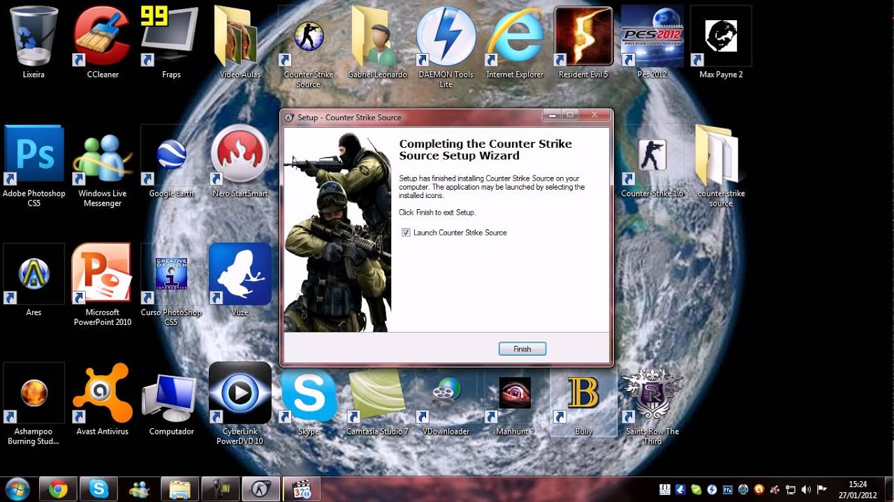894x502 pixels.
Task: Open the Windows Start menu orb
Action: pyautogui.click(x=17, y=489)
